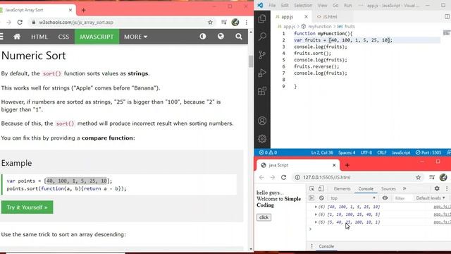Image resolution: width=451 pixels, height=254 pixels.
Task: Click Port: 5505 in VS Code status bar
Action: pyautogui.click(x=428, y=152)
